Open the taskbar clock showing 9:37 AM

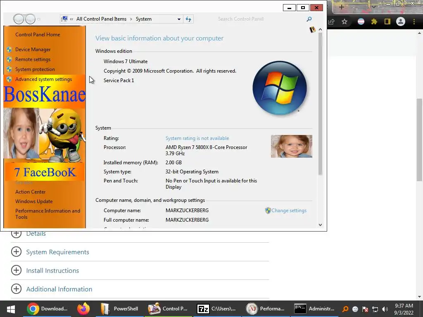click(404, 309)
